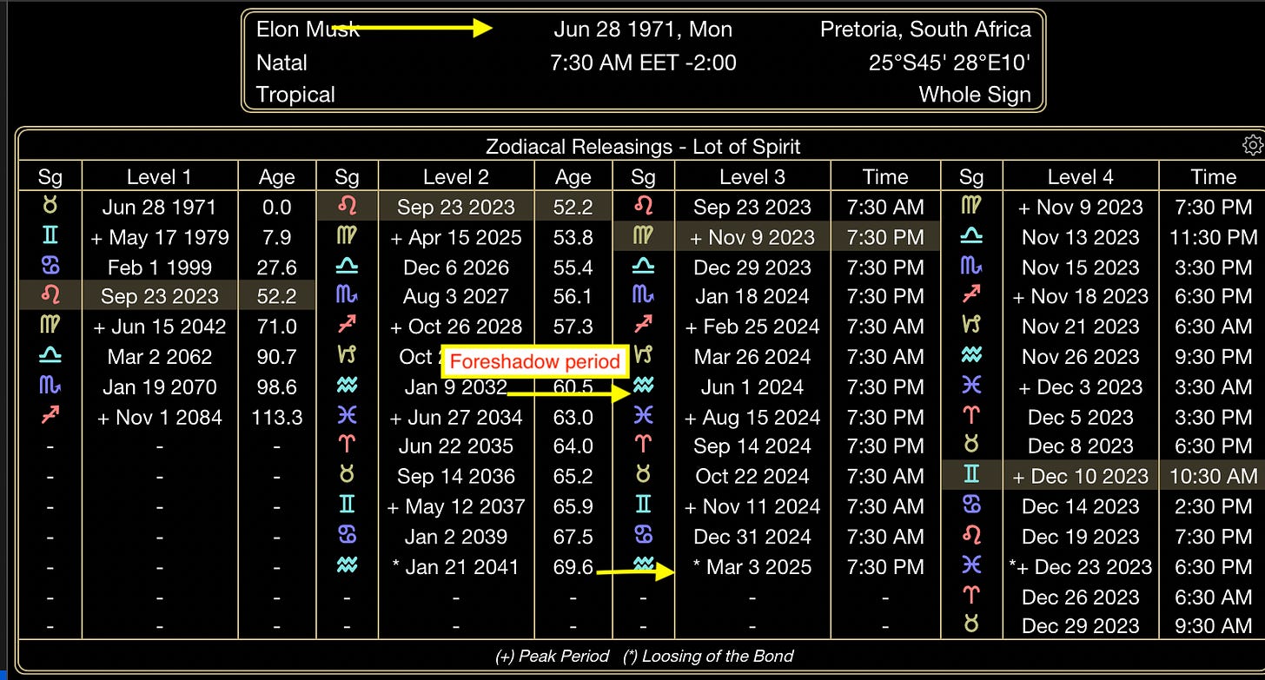Screen dimensions: 1265x680
Task: Click Level 4 date + Dec 3 2023
Action: click(1081, 387)
